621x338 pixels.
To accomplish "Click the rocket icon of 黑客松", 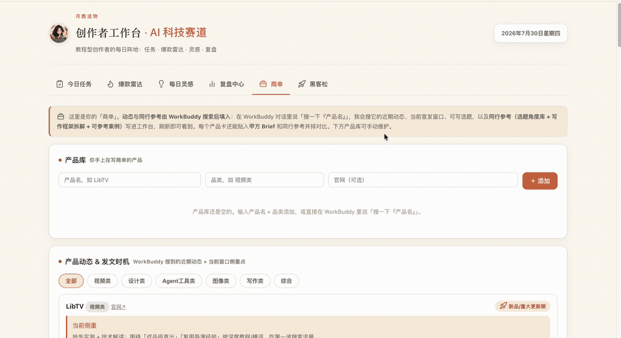I will 302,84.
